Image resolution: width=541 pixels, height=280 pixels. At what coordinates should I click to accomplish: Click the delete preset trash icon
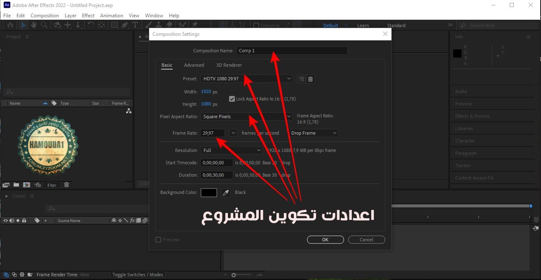311,79
